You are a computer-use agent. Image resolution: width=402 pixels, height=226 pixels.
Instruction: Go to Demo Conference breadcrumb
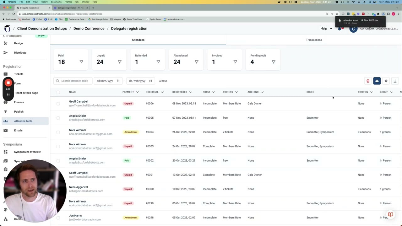click(x=89, y=29)
